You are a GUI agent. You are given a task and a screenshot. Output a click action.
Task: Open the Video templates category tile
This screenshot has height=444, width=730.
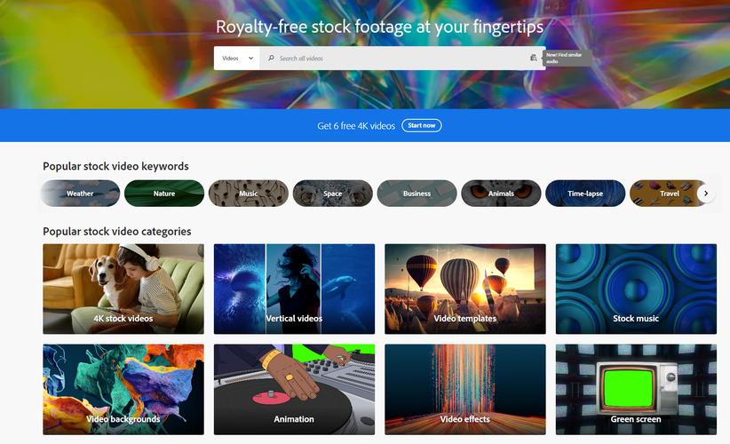[x=465, y=289]
